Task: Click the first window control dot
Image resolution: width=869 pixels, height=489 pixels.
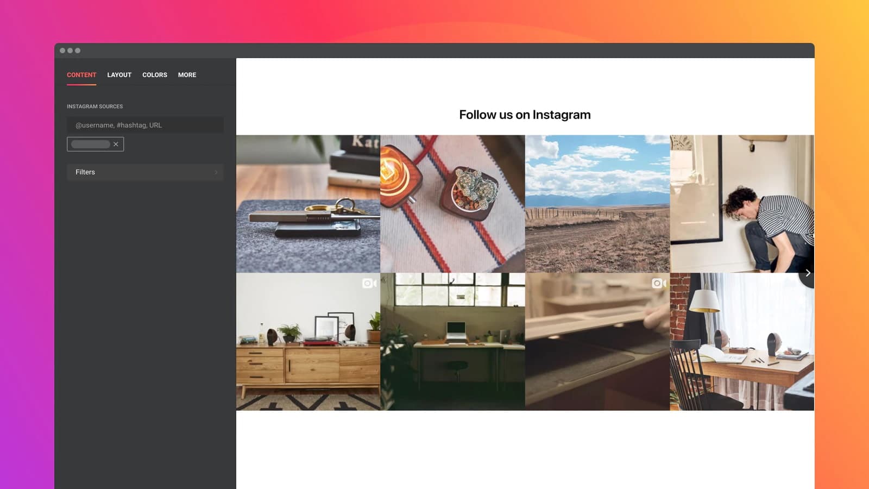Action: 62,51
